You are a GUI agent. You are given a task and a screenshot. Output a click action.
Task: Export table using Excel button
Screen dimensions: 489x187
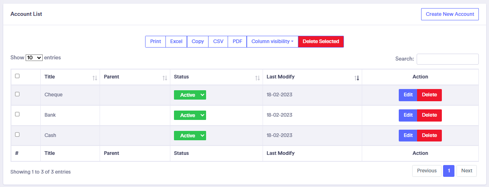coord(176,41)
